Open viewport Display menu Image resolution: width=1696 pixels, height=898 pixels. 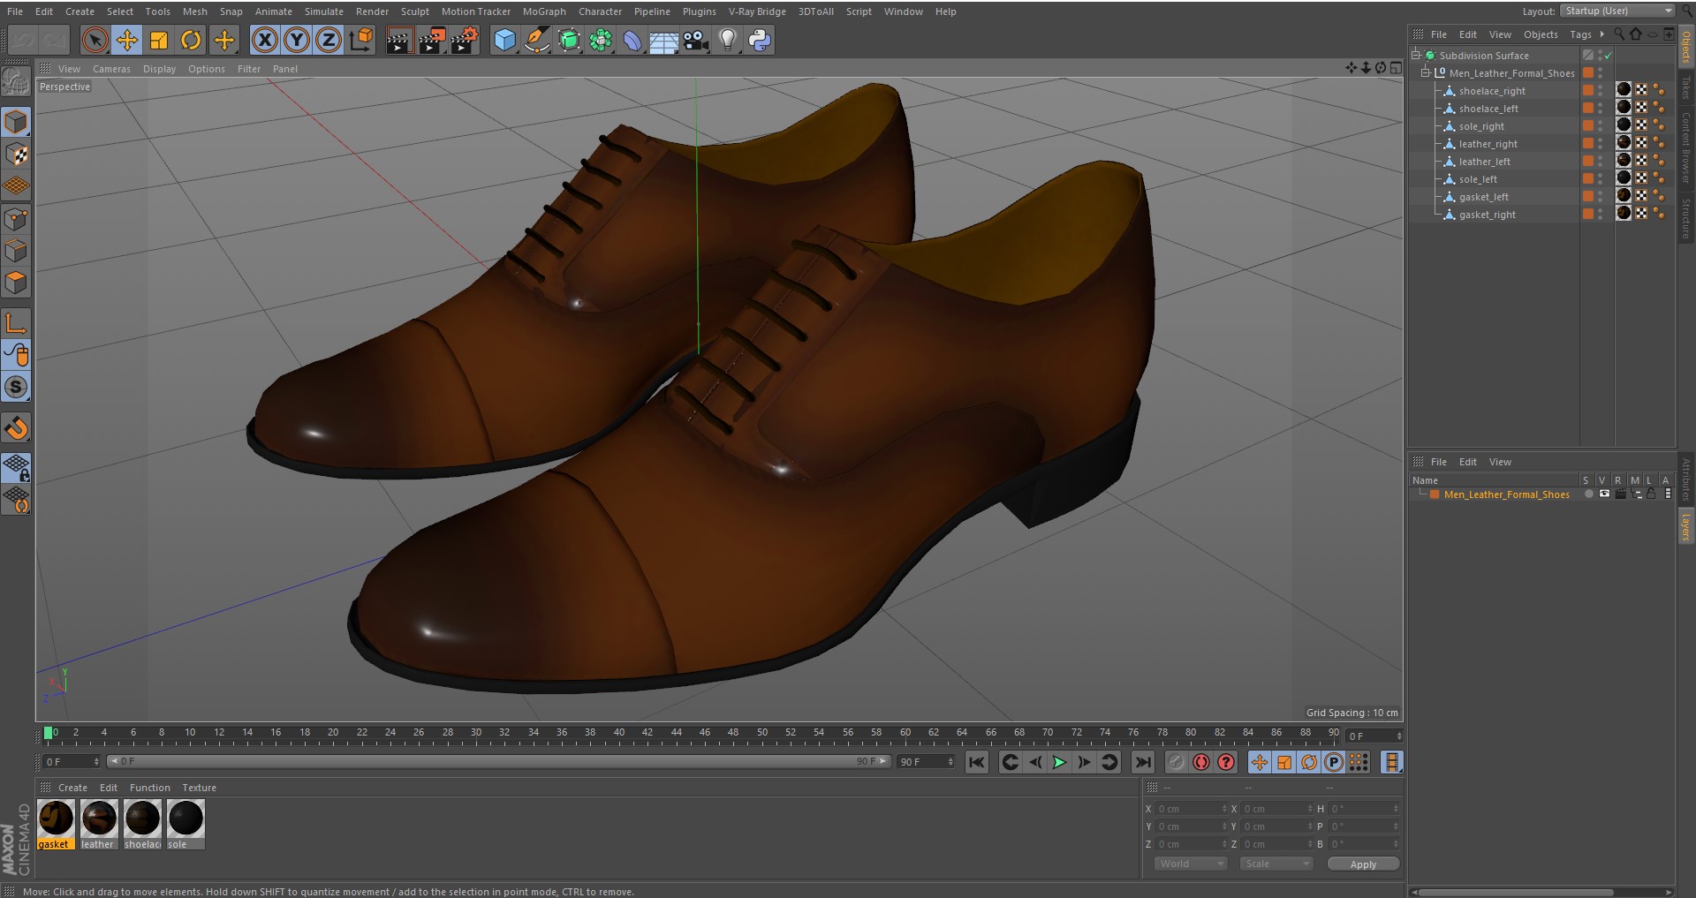coord(159,69)
